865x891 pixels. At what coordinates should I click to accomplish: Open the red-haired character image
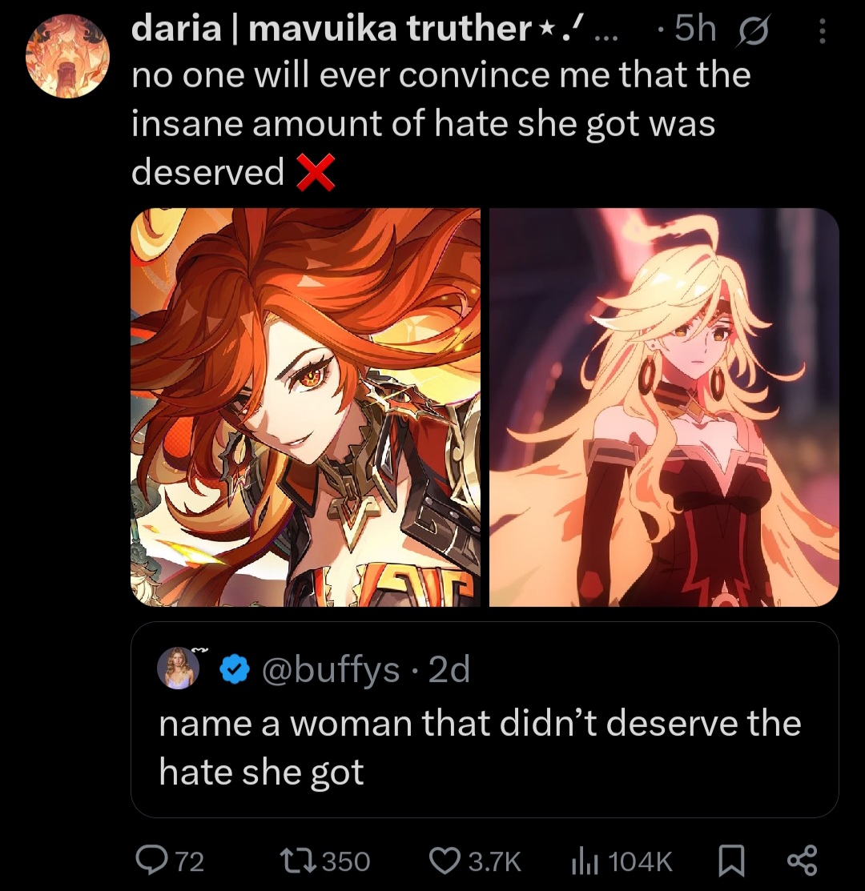305,407
